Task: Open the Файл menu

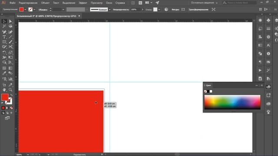Action: pyautogui.click(x=12, y=3)
